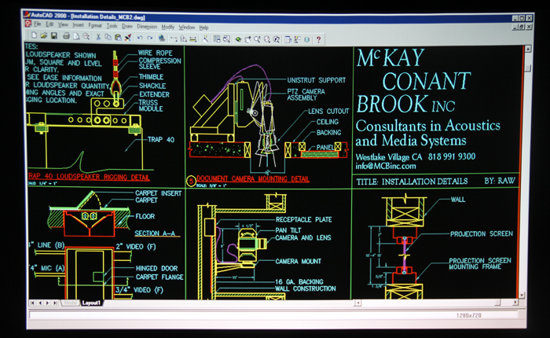
Task: Click the Undo arrow icon
Action: (139, 38)
